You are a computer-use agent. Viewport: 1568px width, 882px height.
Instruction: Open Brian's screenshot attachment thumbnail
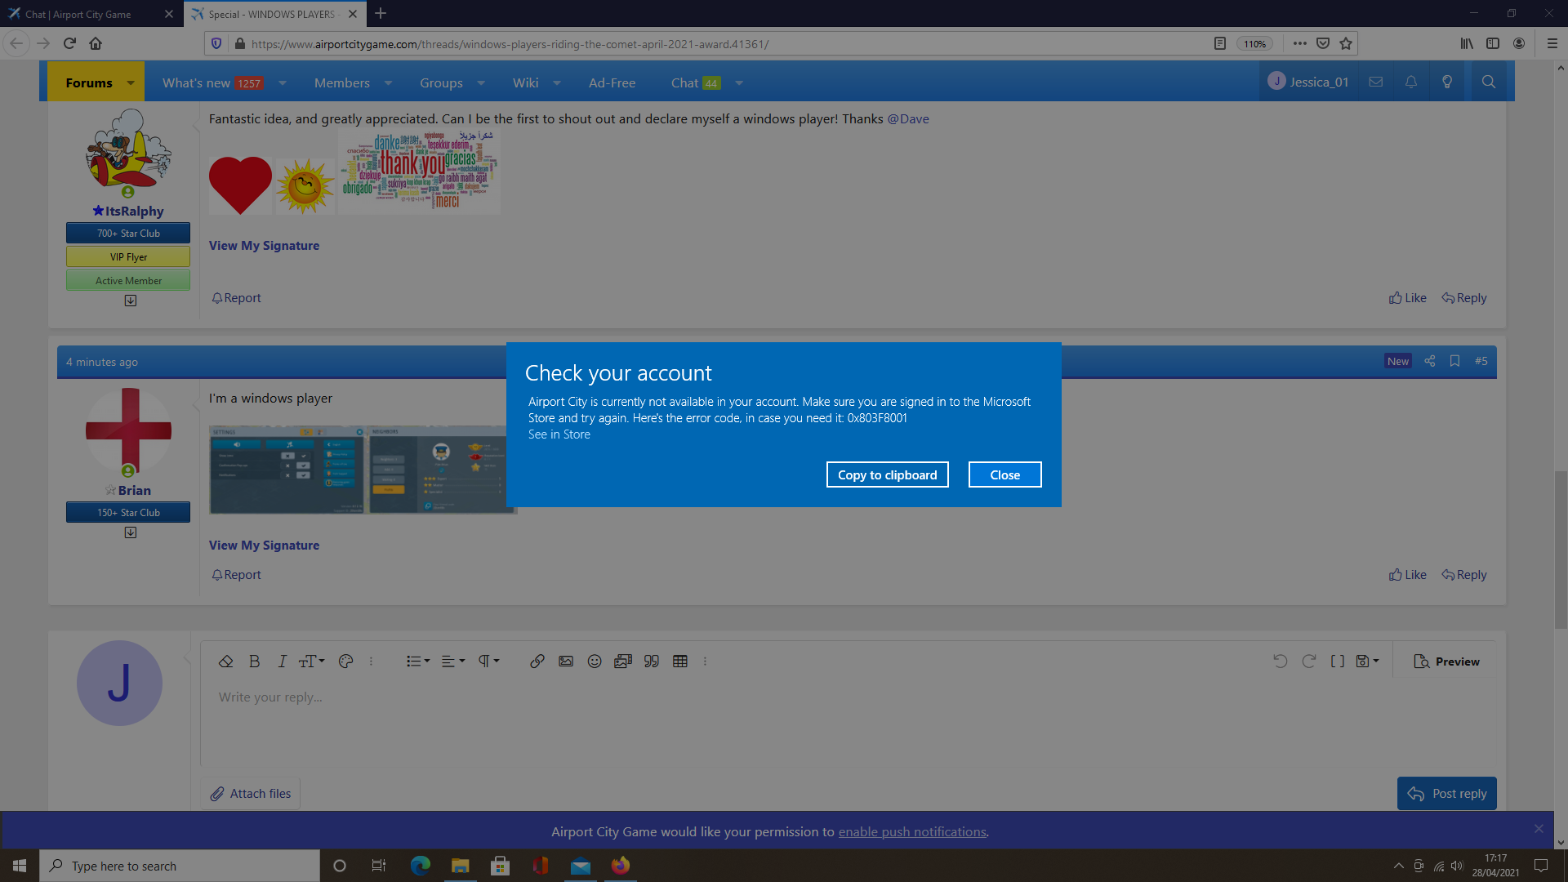tap(358, 470)
